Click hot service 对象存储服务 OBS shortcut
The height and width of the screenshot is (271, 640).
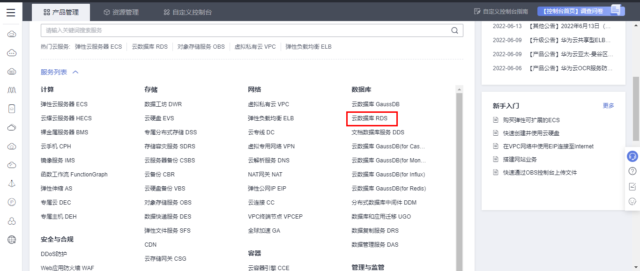pos(201,47)
